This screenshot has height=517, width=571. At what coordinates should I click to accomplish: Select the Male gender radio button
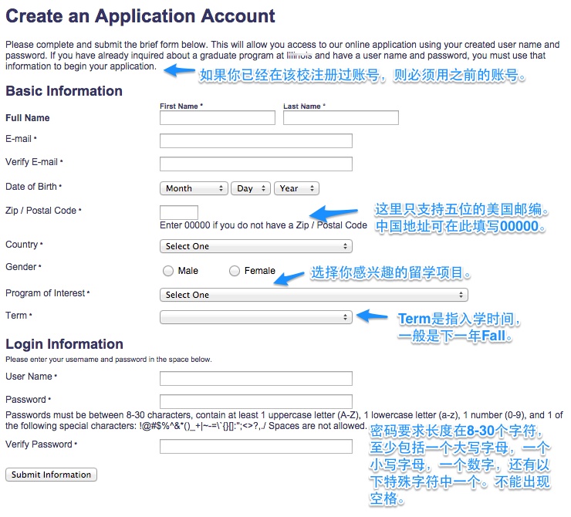pos(168,271)
